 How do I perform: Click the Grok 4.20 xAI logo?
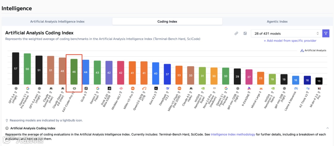[109, 88]
